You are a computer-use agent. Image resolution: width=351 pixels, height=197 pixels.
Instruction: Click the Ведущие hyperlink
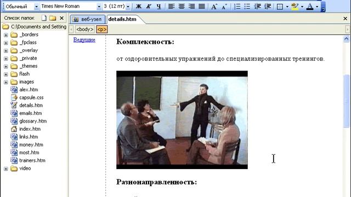pyautogui.click(x=84, y=40)
